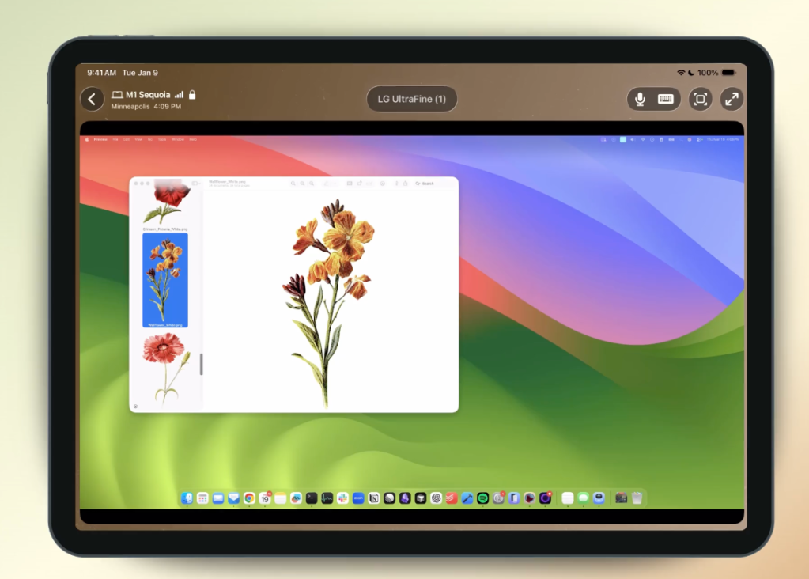Open the Trash in the Dock
809x579 pixels.
click(x=637, y=498)
